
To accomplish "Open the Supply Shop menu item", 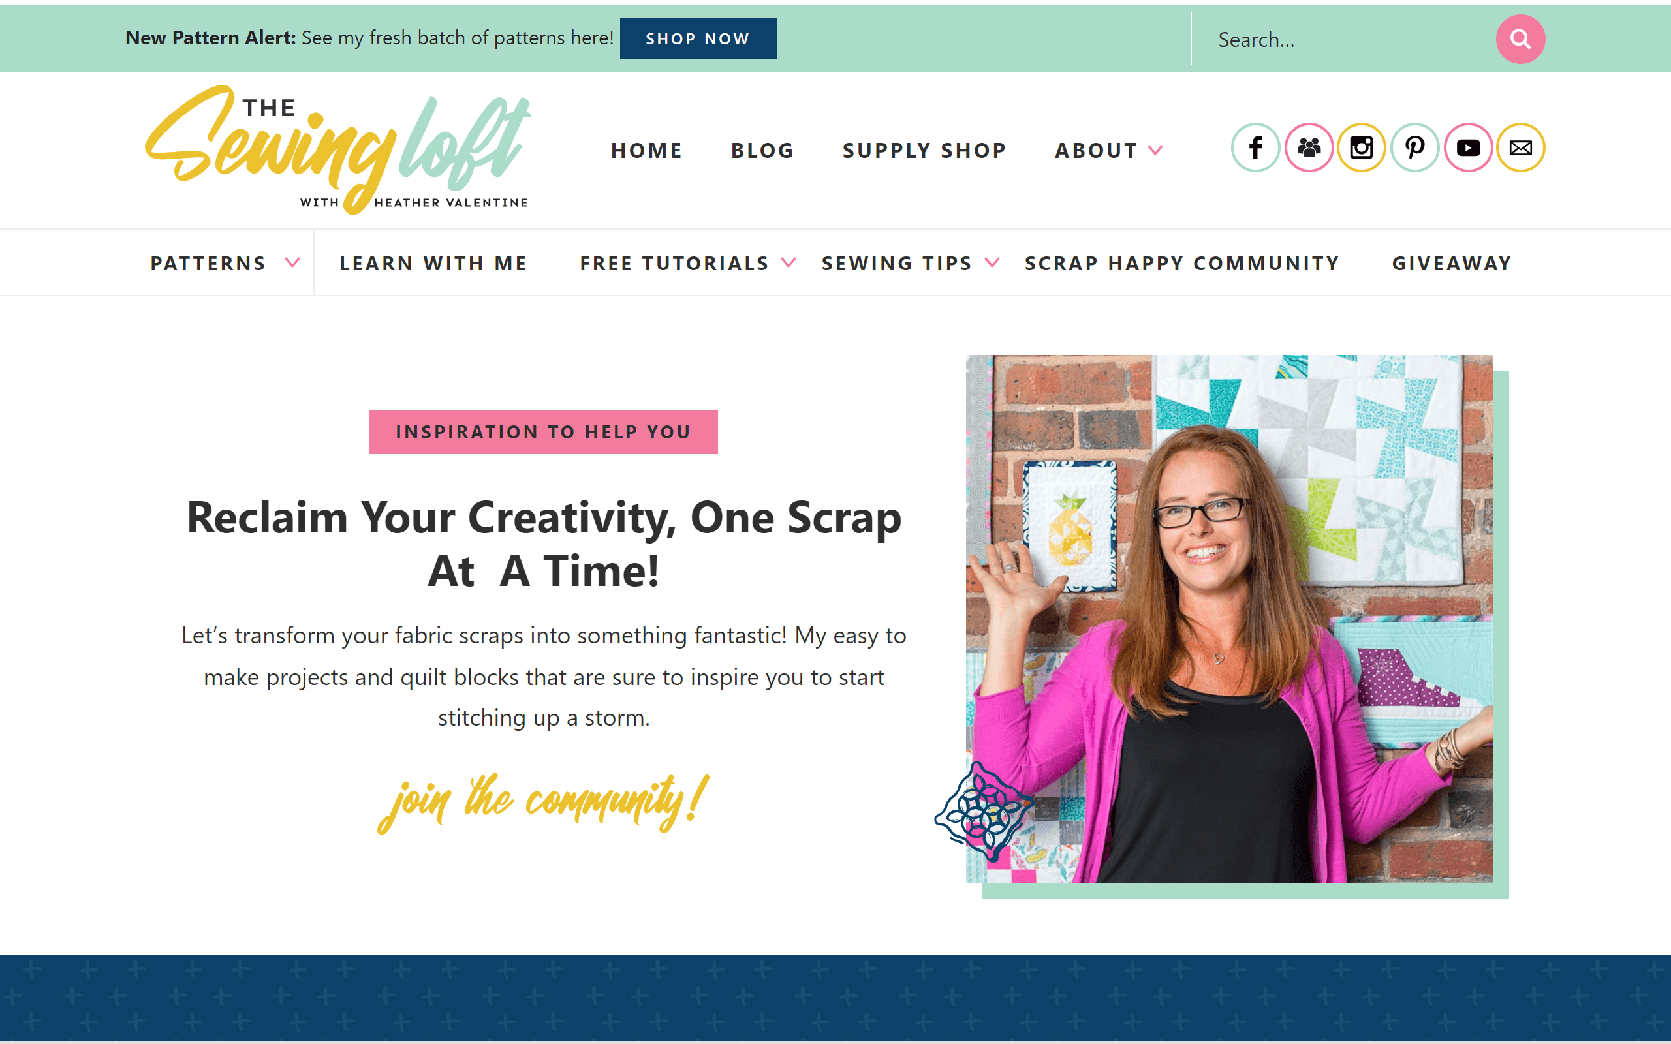I will [x=924, y=151].
